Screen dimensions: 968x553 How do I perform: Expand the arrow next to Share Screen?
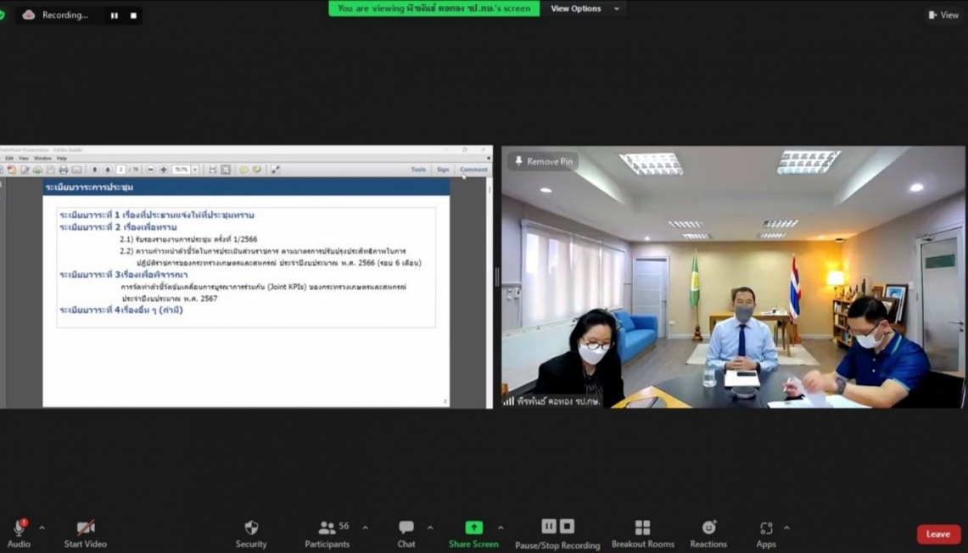501,528
